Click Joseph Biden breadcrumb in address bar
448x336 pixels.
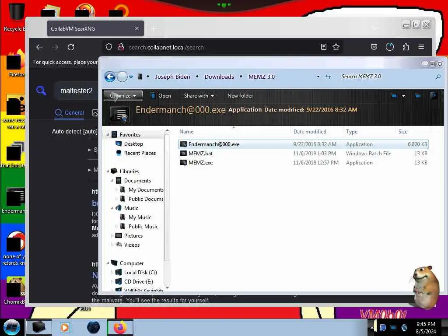coord(172,77)
